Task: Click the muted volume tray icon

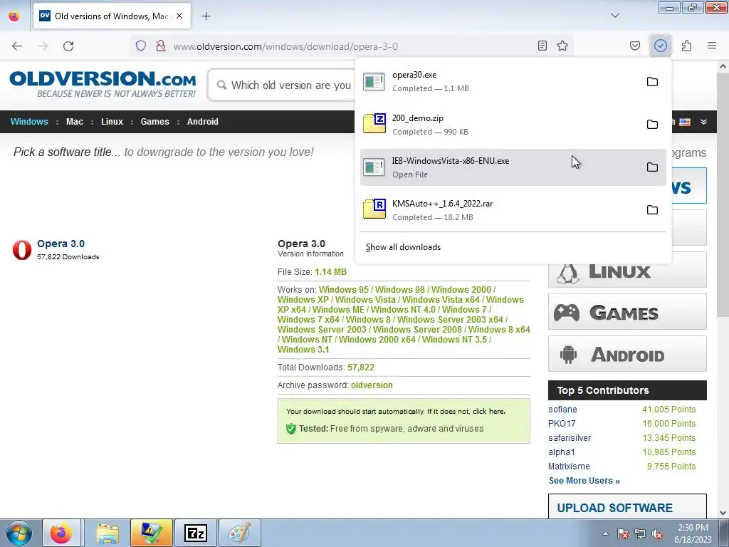Action: 657,533
